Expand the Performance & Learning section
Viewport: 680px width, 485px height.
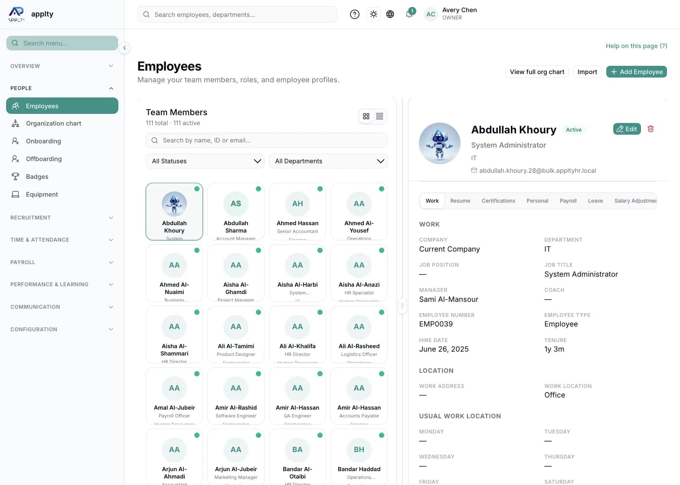pos(62,285)
